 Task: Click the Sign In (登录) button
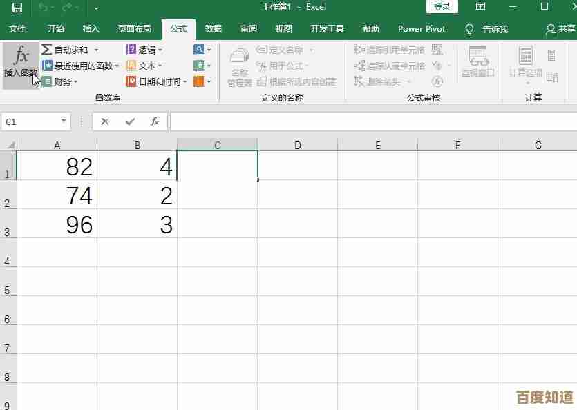pos(442,7)
